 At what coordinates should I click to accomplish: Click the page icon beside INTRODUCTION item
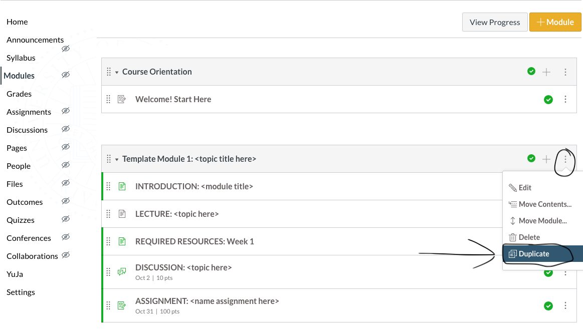pos(122,186)
